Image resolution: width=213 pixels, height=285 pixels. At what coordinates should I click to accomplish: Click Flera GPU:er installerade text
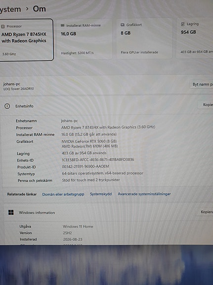(139, 53)
